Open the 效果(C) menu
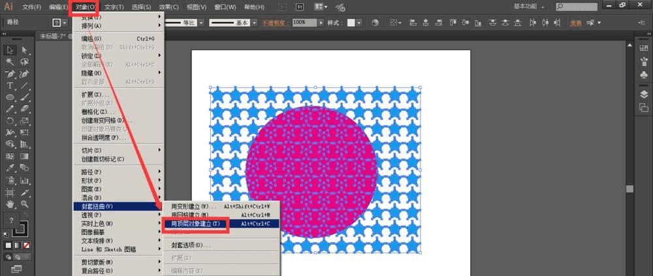653x276 pixels. [x=168, y=7]
